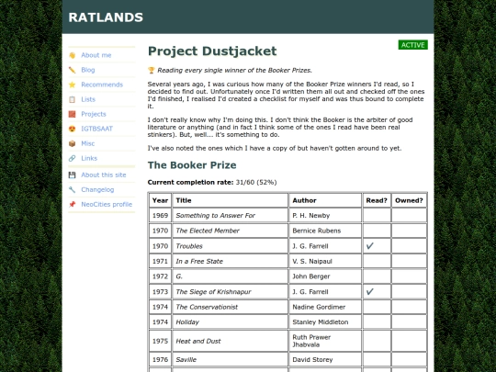The image size is (496, 372).
Task: Click the Read? column header
Action: 377,200
